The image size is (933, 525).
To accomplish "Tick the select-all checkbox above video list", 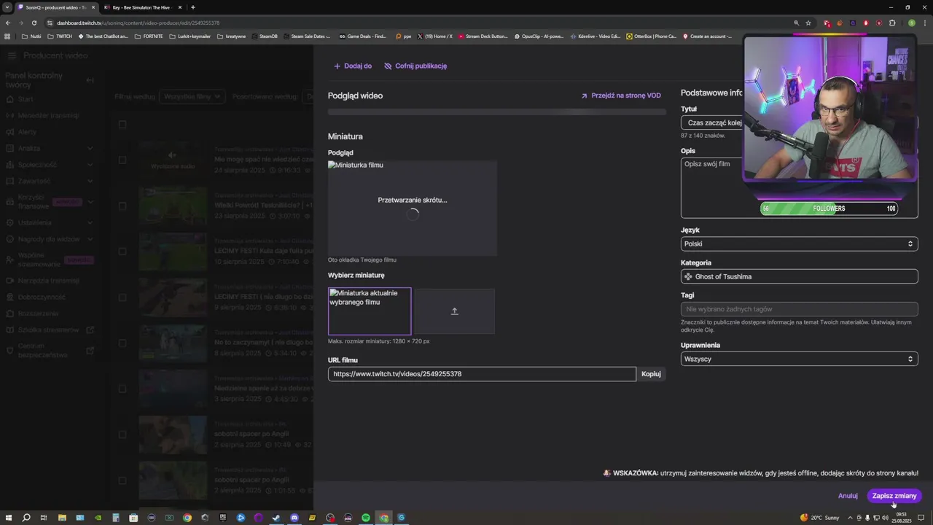I will [x=122, y=125].
